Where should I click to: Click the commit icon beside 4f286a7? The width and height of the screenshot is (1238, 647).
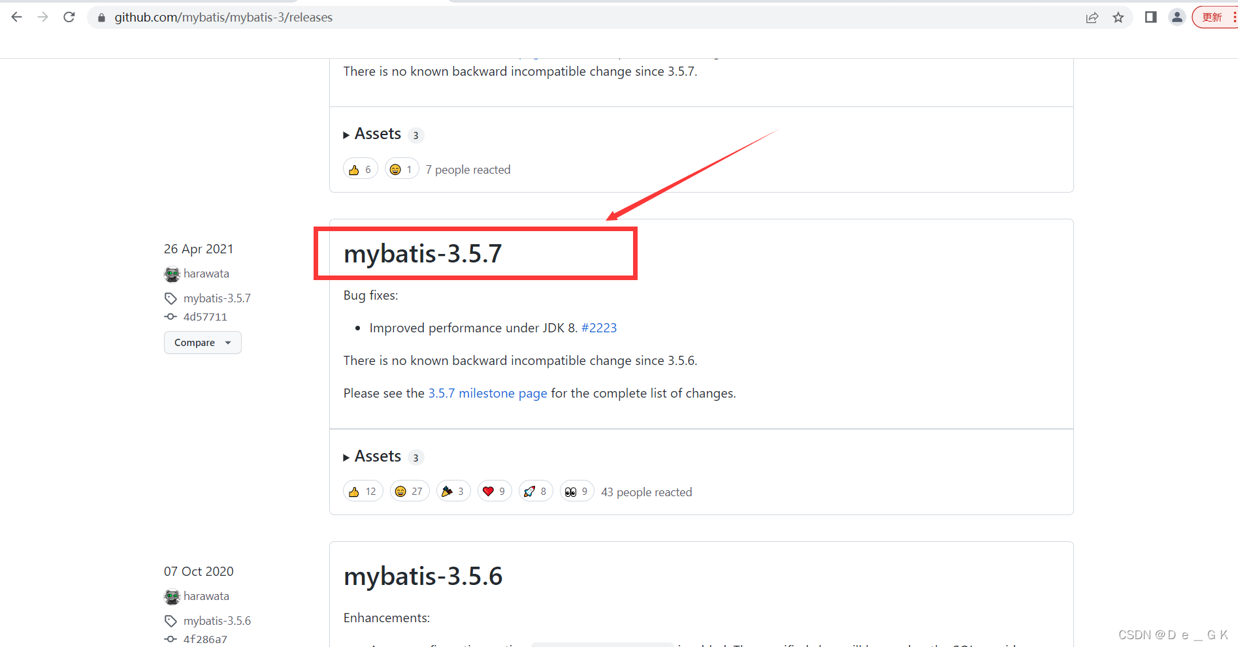171,639
